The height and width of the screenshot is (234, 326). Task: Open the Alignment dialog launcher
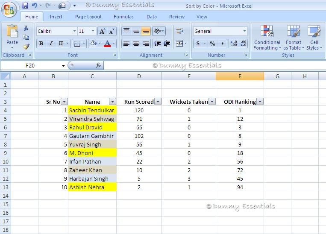tap(186, 55)
